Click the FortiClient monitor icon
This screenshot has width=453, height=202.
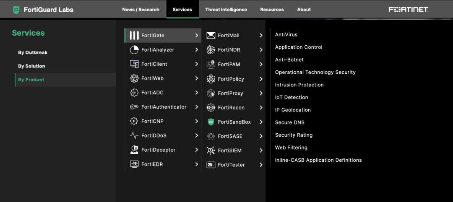pyautogui.click(x=134, y=64)
